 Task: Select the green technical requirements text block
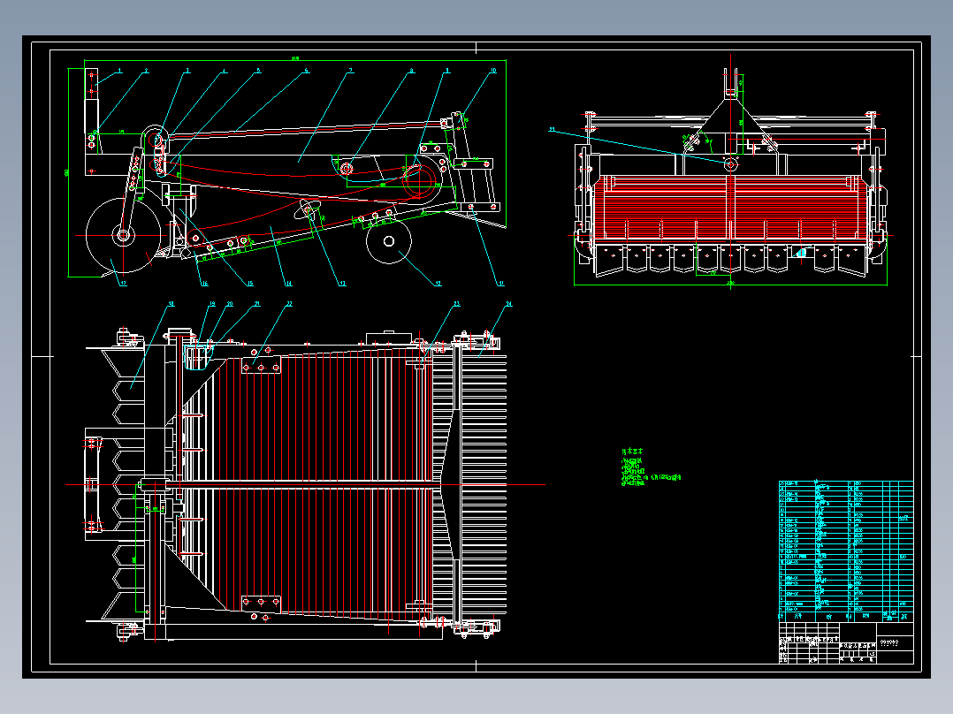click(x=651, y=468)
